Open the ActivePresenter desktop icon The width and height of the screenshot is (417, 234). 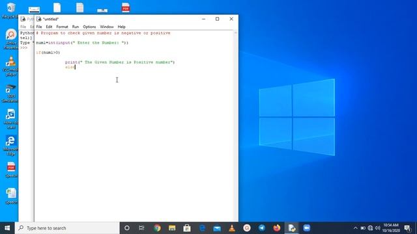click(11, 39)
